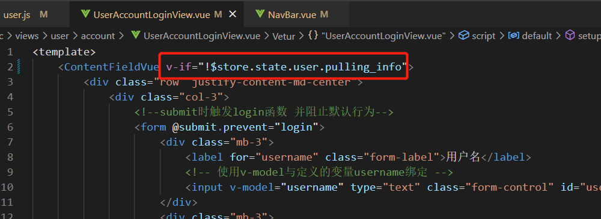The image size is (601, 219).
Task: Click @submit.prevent on the form tag
Action: pos(221,127)
